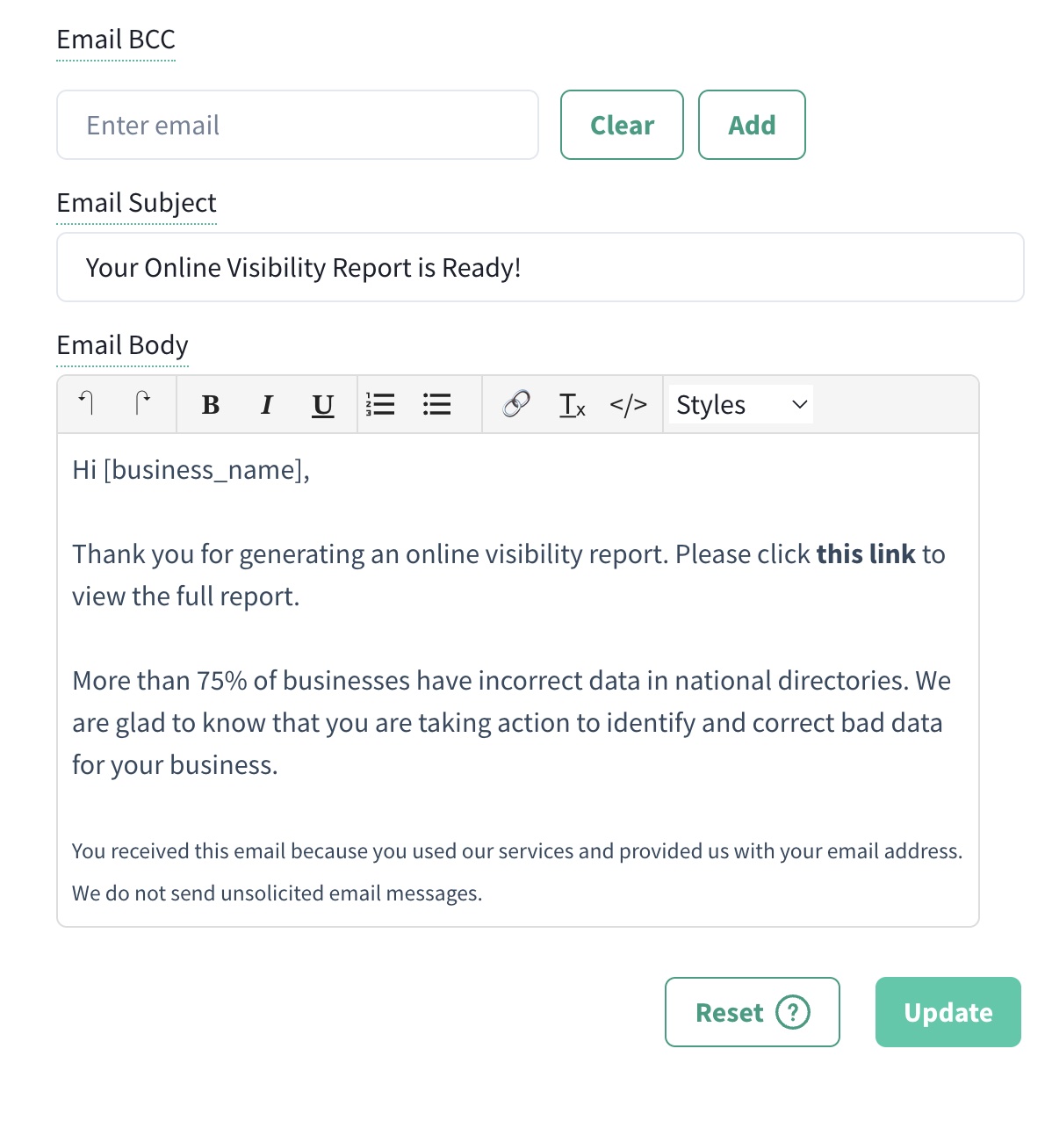This screenshot has width=1052, height=1121.
Task: Click the Email BCC label
Action: [x=116, y=40]
